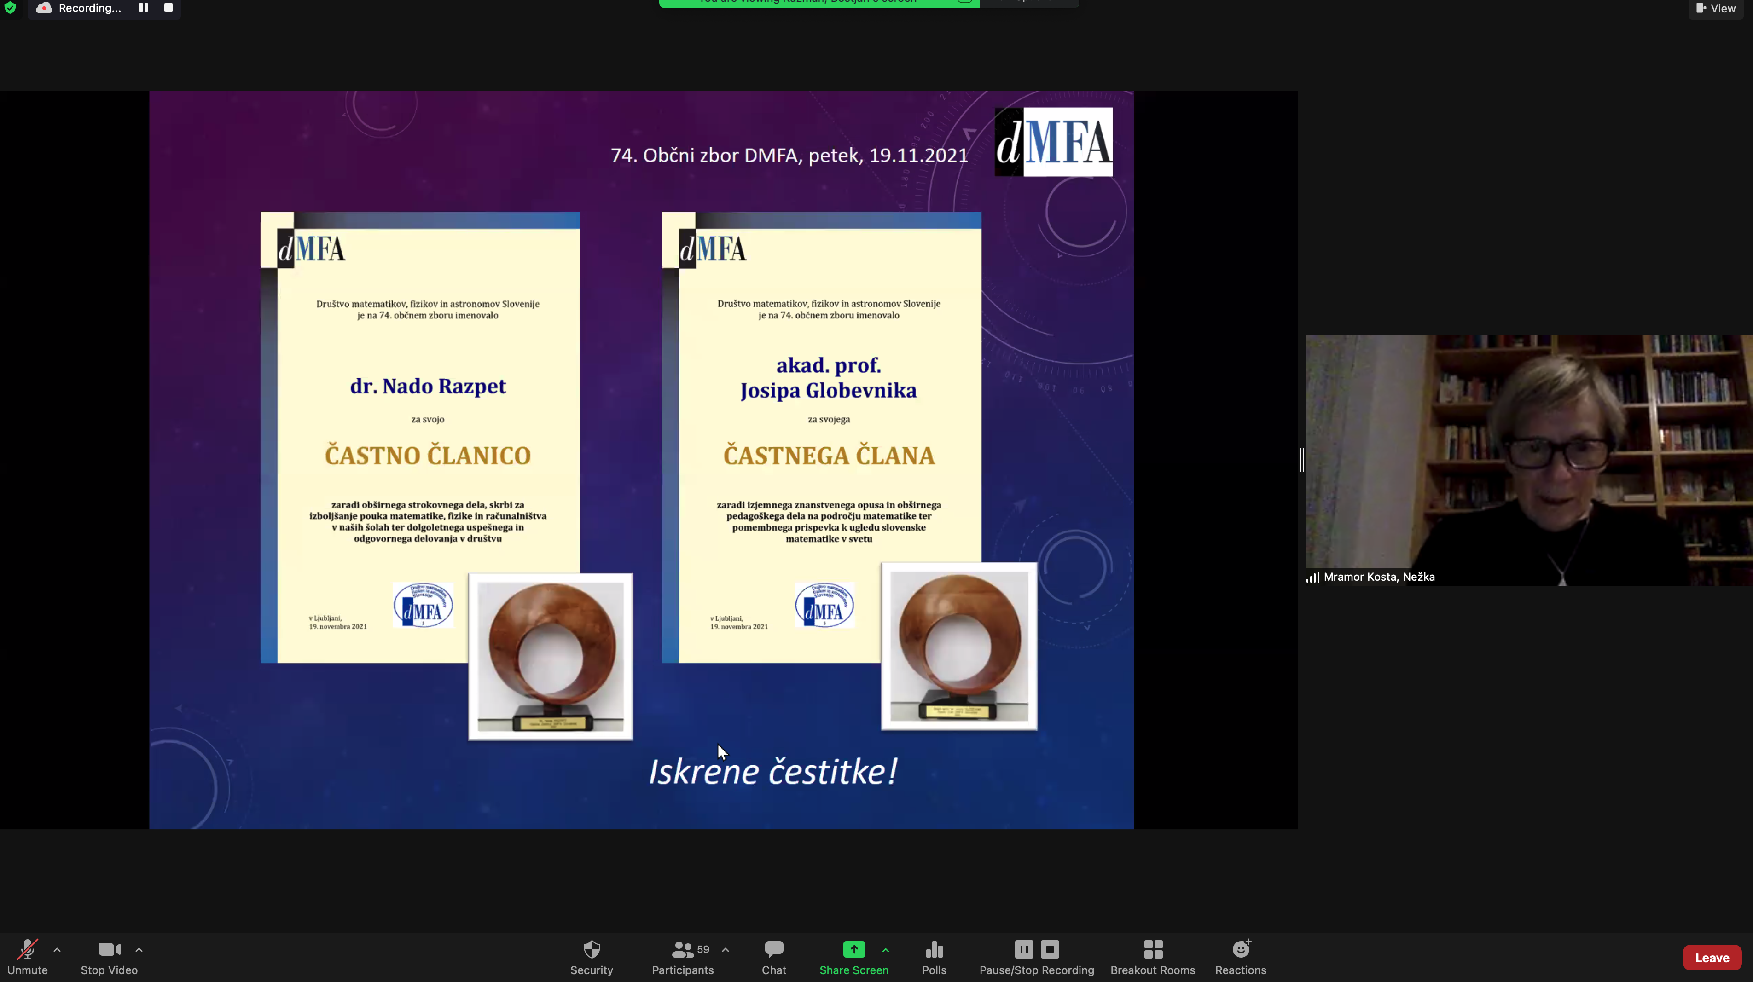The width and height of the screenshot is (1753, 982).
Task: Leave the meeting
Action: [x=1712, y=958]
